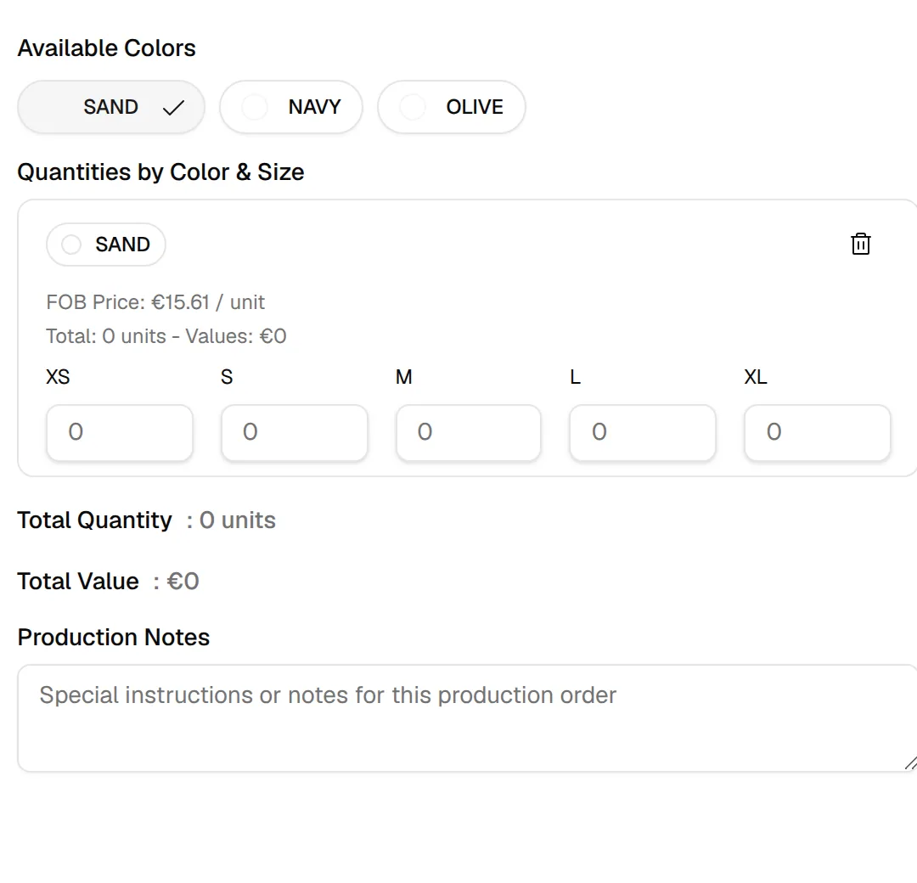917x883 pixels.
Task: Click the ': 0 units' total value
Action: (x=231, y=520)
